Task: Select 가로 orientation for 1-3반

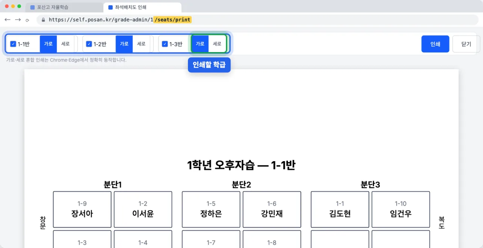Action: click(x=200, y=44)
